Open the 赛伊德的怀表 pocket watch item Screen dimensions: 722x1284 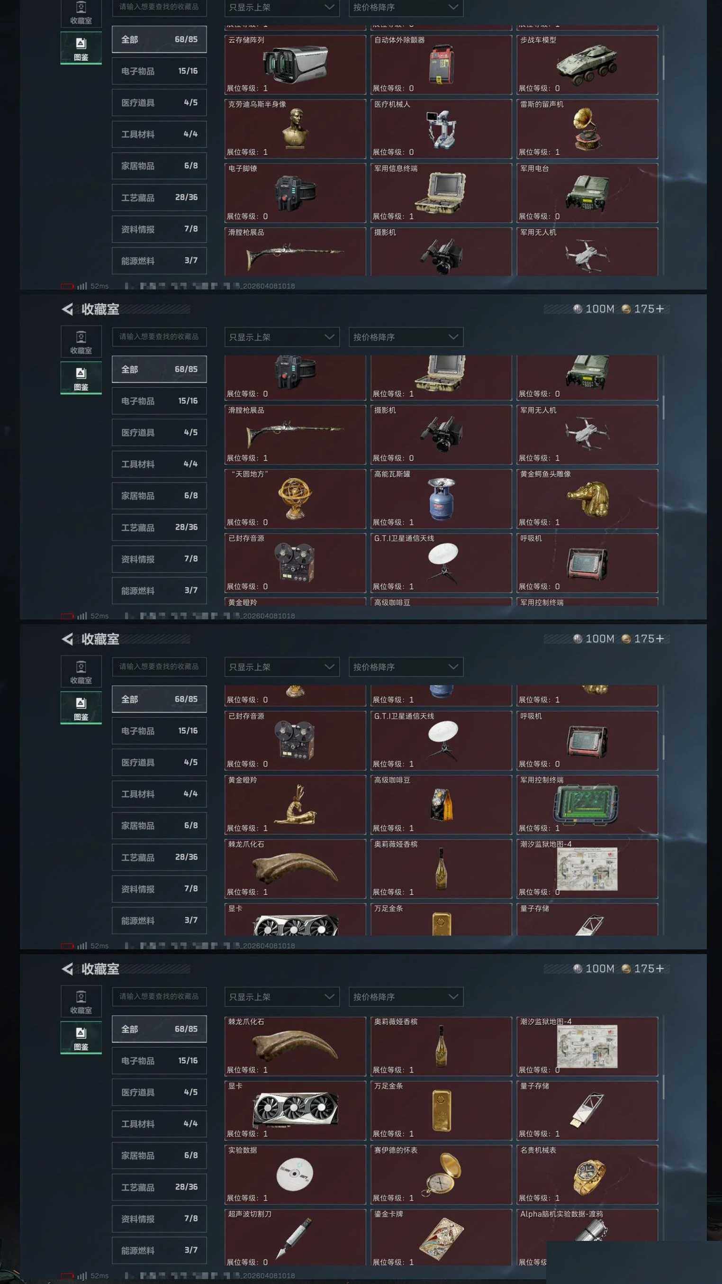pyautogui.click(x=441, y=1175)
